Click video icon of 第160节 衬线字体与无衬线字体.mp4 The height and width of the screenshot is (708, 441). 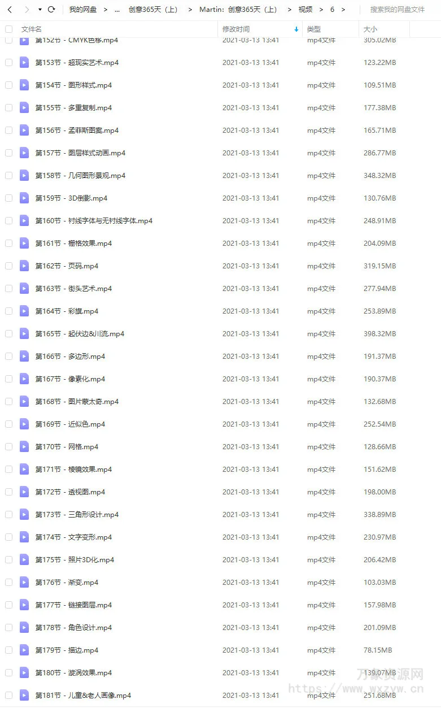[24, 220]
